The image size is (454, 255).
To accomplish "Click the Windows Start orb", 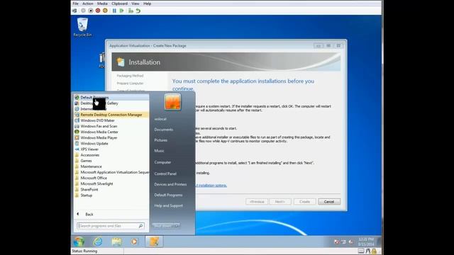I will [x=79, y=242].
